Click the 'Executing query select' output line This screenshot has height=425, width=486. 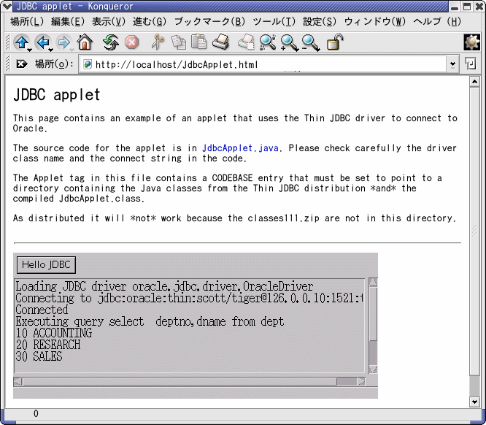pyautogui.click(x=150, y=322)
